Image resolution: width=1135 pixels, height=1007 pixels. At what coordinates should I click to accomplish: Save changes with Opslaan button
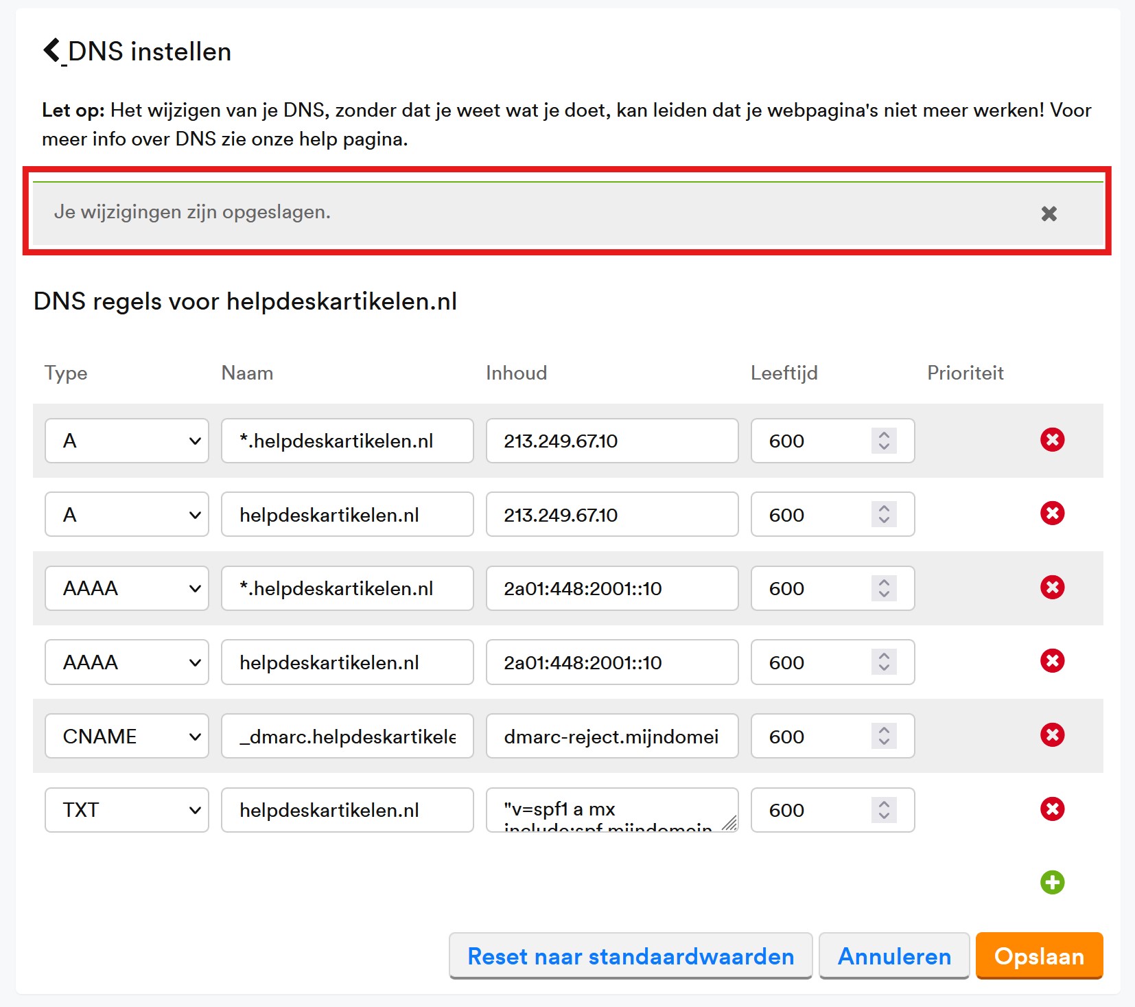[x=1039, y=956]
